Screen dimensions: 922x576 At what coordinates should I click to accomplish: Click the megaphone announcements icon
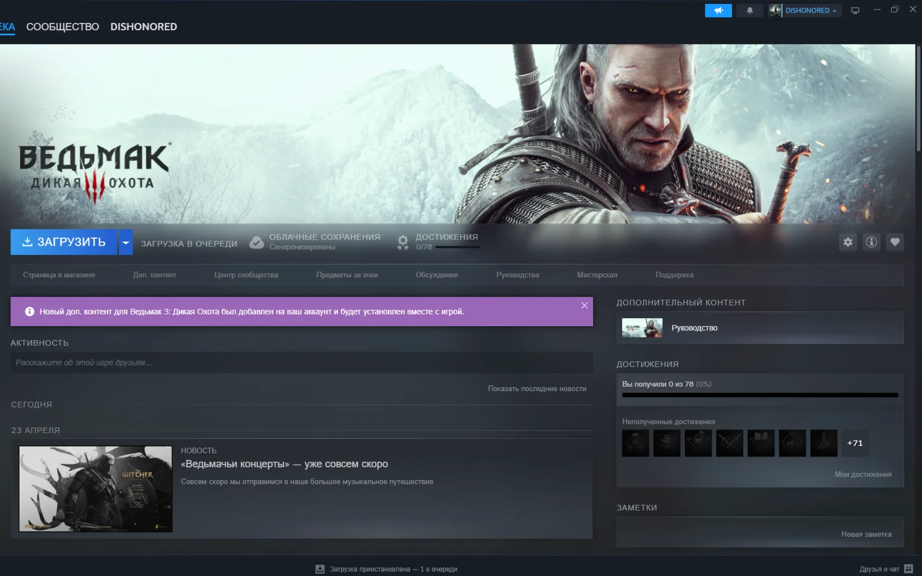point(718,11)
